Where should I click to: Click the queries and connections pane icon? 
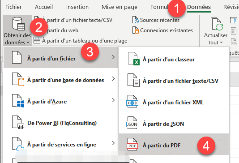point(234,20)
